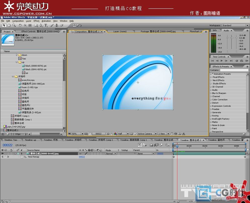Open Workspace Standard dropdown

pos(235,26)
